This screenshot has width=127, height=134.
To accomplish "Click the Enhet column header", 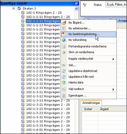I will (x=88, y=109).
